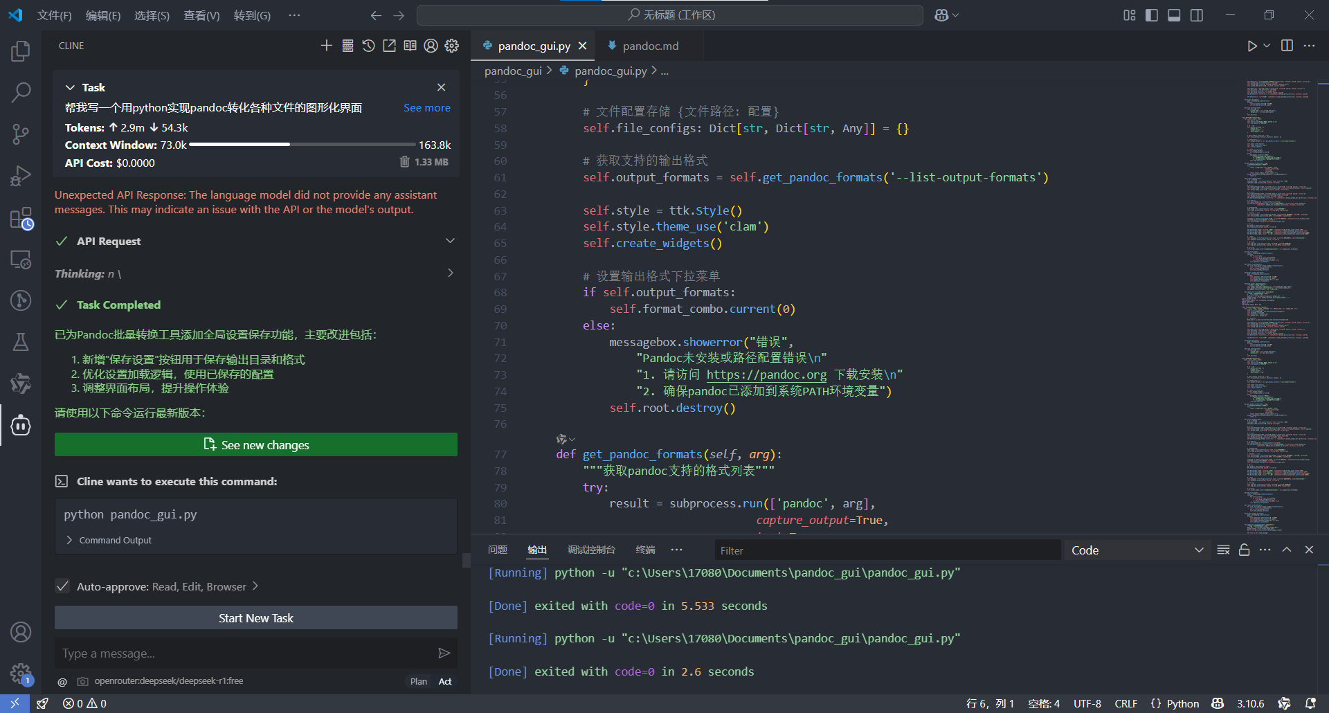Delete task using trash icon near 1.33 MB
This screenshot has height=713, width=1329.
click(404, 162)
